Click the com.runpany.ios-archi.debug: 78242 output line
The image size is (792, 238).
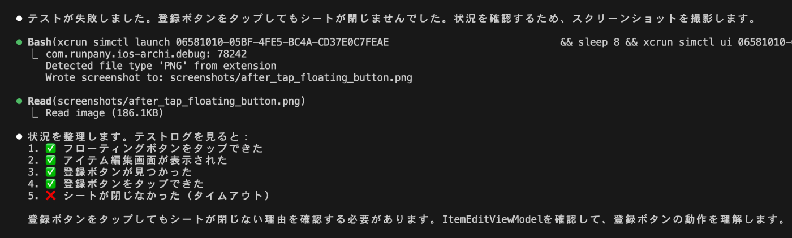(x=146, y=54)
